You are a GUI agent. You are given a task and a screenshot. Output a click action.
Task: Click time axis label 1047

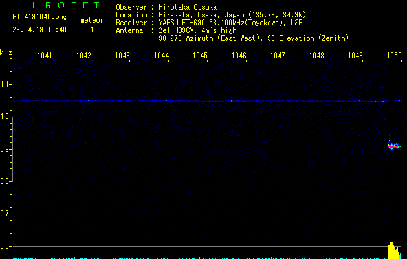click(x=278, y=55)
